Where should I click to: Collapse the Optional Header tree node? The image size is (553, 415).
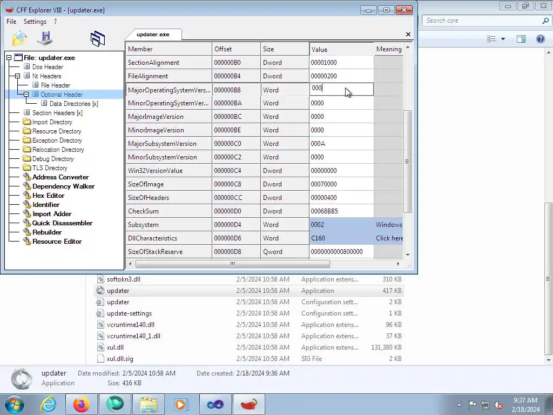26,94
